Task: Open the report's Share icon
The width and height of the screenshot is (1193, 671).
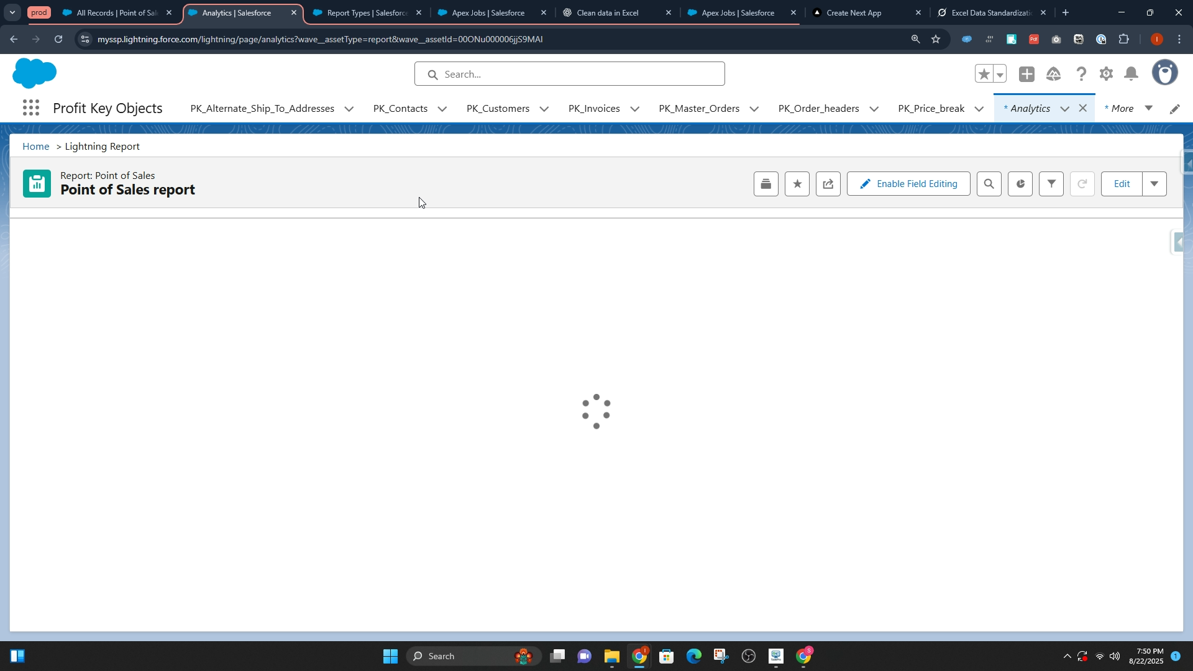Action: (x=828, y=184)
